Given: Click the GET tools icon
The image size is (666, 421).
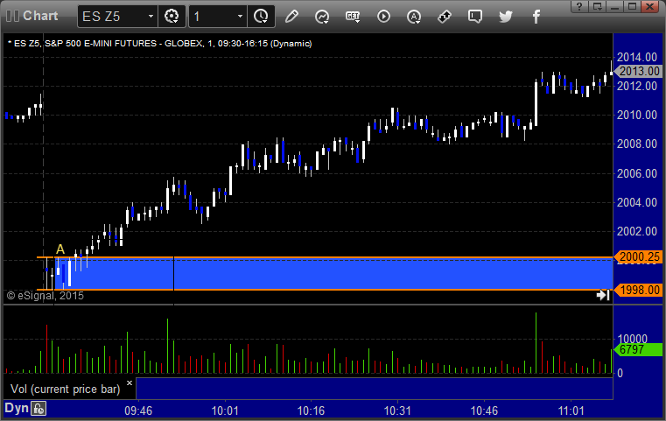Looking at the screenshot, I should [x=353, y=16].
